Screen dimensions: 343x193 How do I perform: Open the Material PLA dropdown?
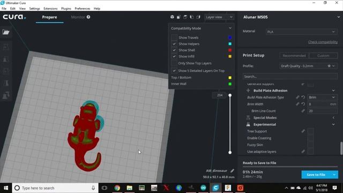(x=301, y=32)
